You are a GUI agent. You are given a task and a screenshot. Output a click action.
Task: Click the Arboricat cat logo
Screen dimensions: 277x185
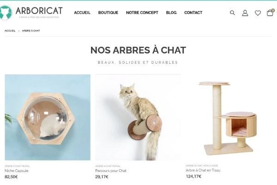click(6, 12)
